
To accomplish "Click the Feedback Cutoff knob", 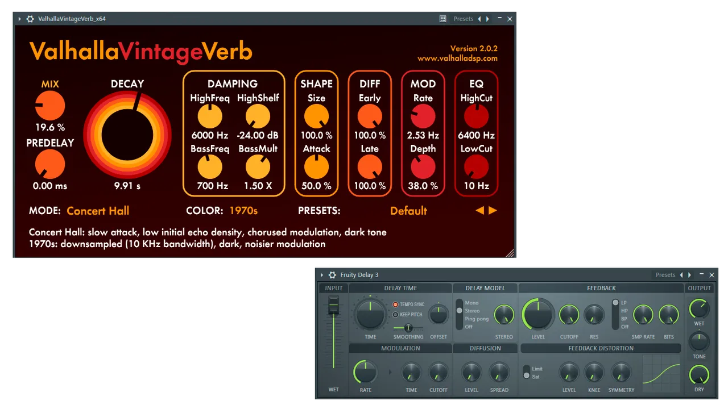I will click(569, 315).
